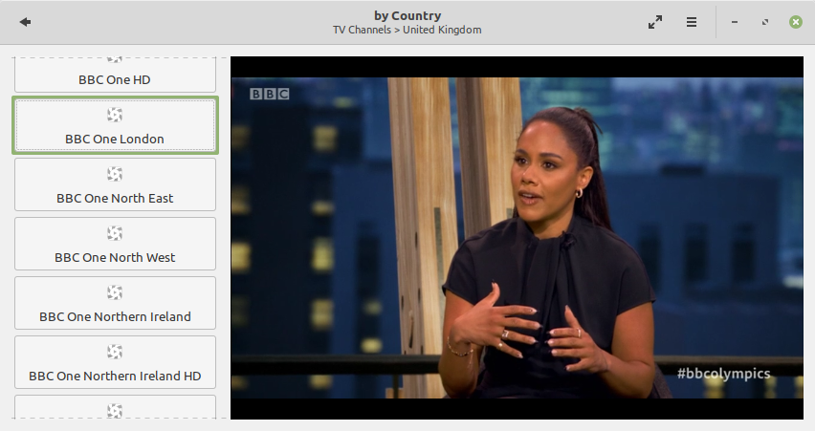815x431 pixels.
Task: Click the placeholder logo on BBC One London
Action: [x=115, y=115]
